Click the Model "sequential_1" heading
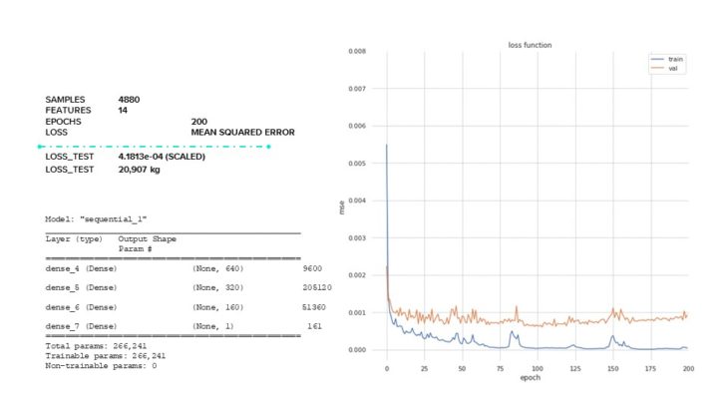The width and height of the screenshot is (728, 410). tap(95, 217)
